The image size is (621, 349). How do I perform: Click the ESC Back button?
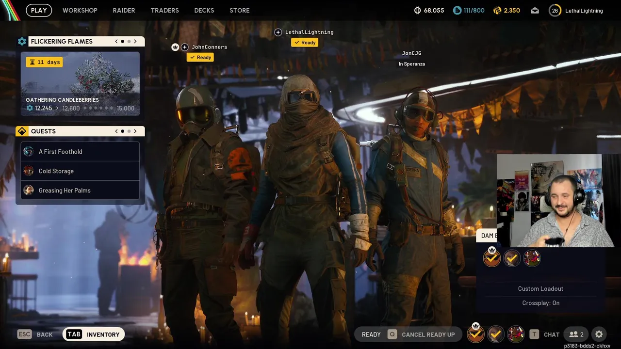tap(35, 334)
